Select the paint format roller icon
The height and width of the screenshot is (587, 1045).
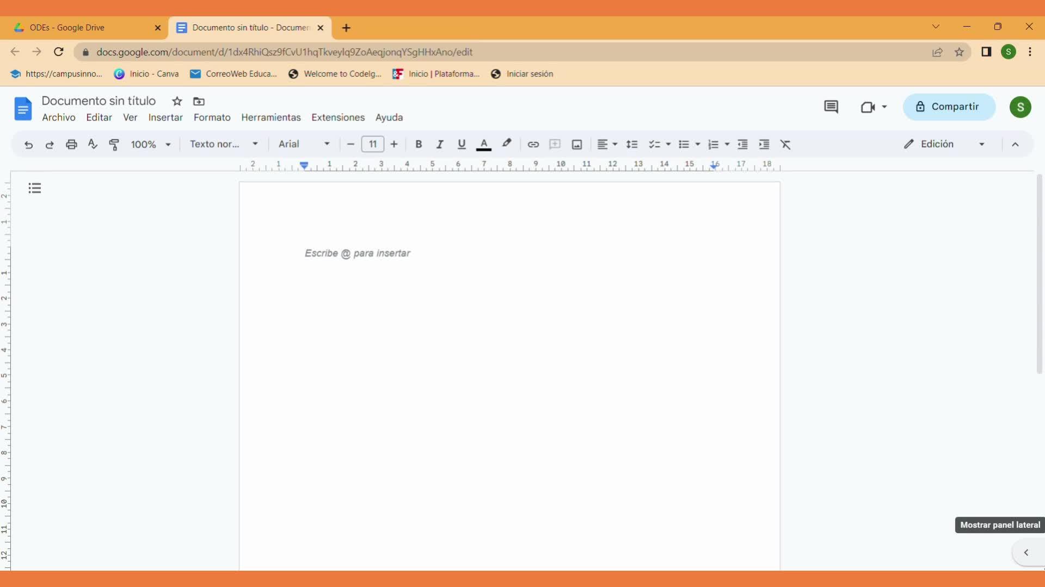click(114, 145)
